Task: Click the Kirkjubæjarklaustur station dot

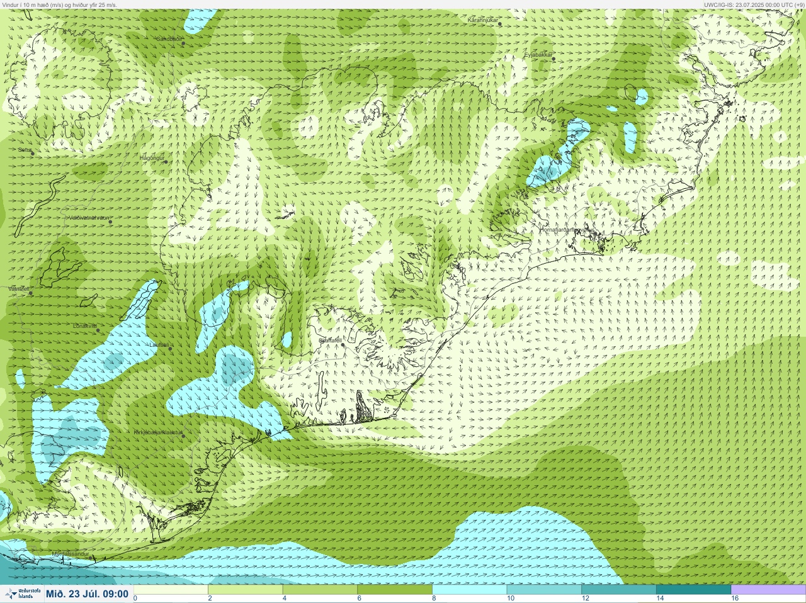Action: (183, 436)
